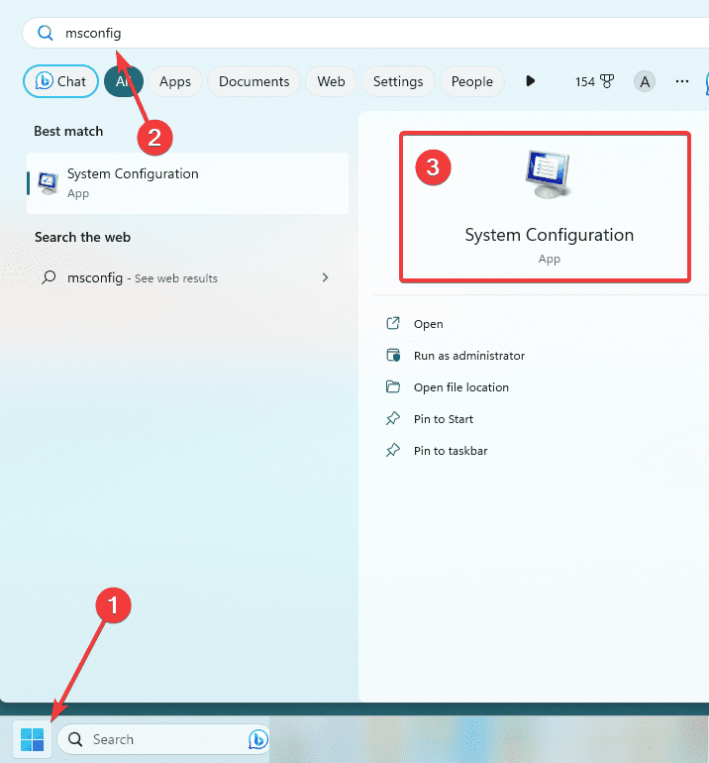Click the magnifier icon in search bar

(x=46, y=33)
